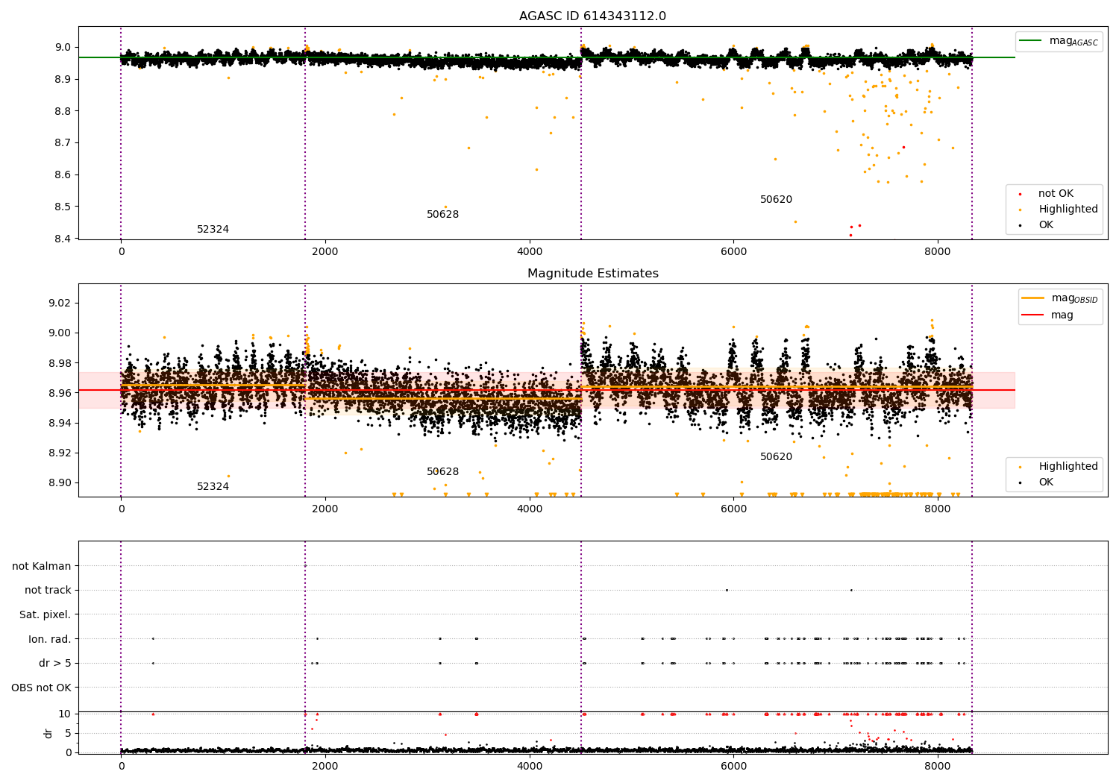Click the 5 tick label on the dr axis
The width and height of the screenshot is (1119, 783).
(69, 734)
